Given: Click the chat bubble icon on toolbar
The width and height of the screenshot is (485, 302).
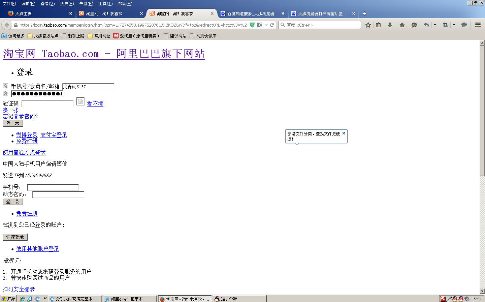Looking at the screenshot, I should (464, 25).
